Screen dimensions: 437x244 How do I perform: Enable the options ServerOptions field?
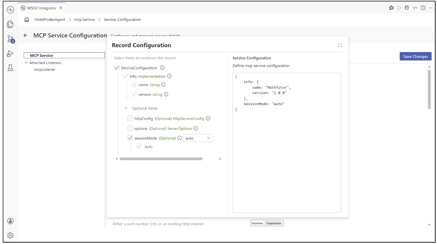tap(130, 128)
